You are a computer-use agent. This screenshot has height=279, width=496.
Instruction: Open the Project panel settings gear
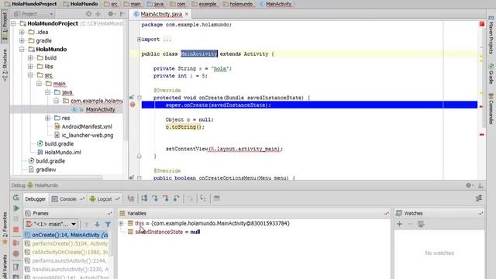pos(111,14)
